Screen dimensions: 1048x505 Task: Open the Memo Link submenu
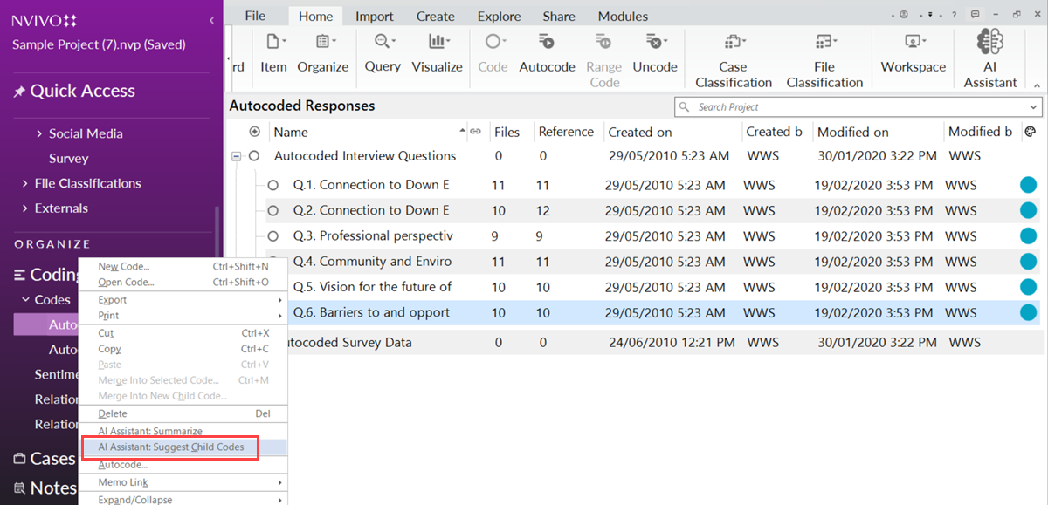183,482
